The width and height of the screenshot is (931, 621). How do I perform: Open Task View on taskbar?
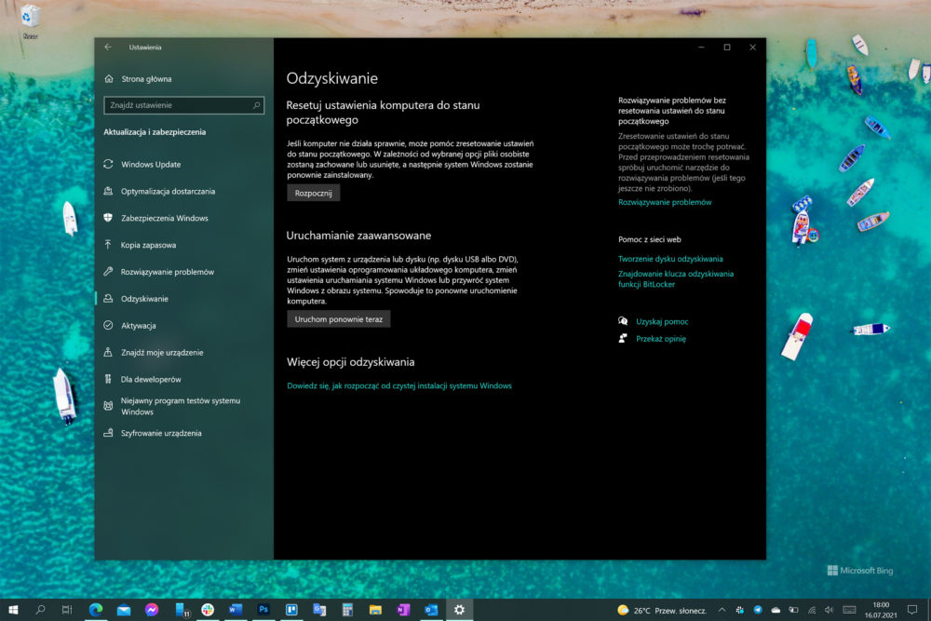[x=67, y=610]
